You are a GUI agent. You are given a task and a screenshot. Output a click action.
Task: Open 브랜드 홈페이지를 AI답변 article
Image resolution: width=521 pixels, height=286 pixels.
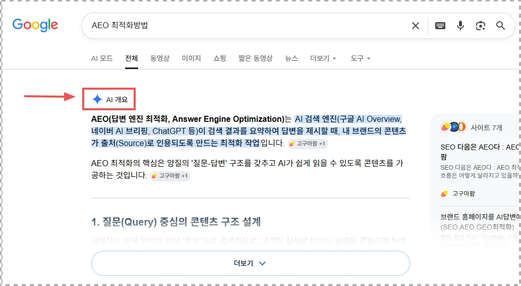click(x=480, y=217)
